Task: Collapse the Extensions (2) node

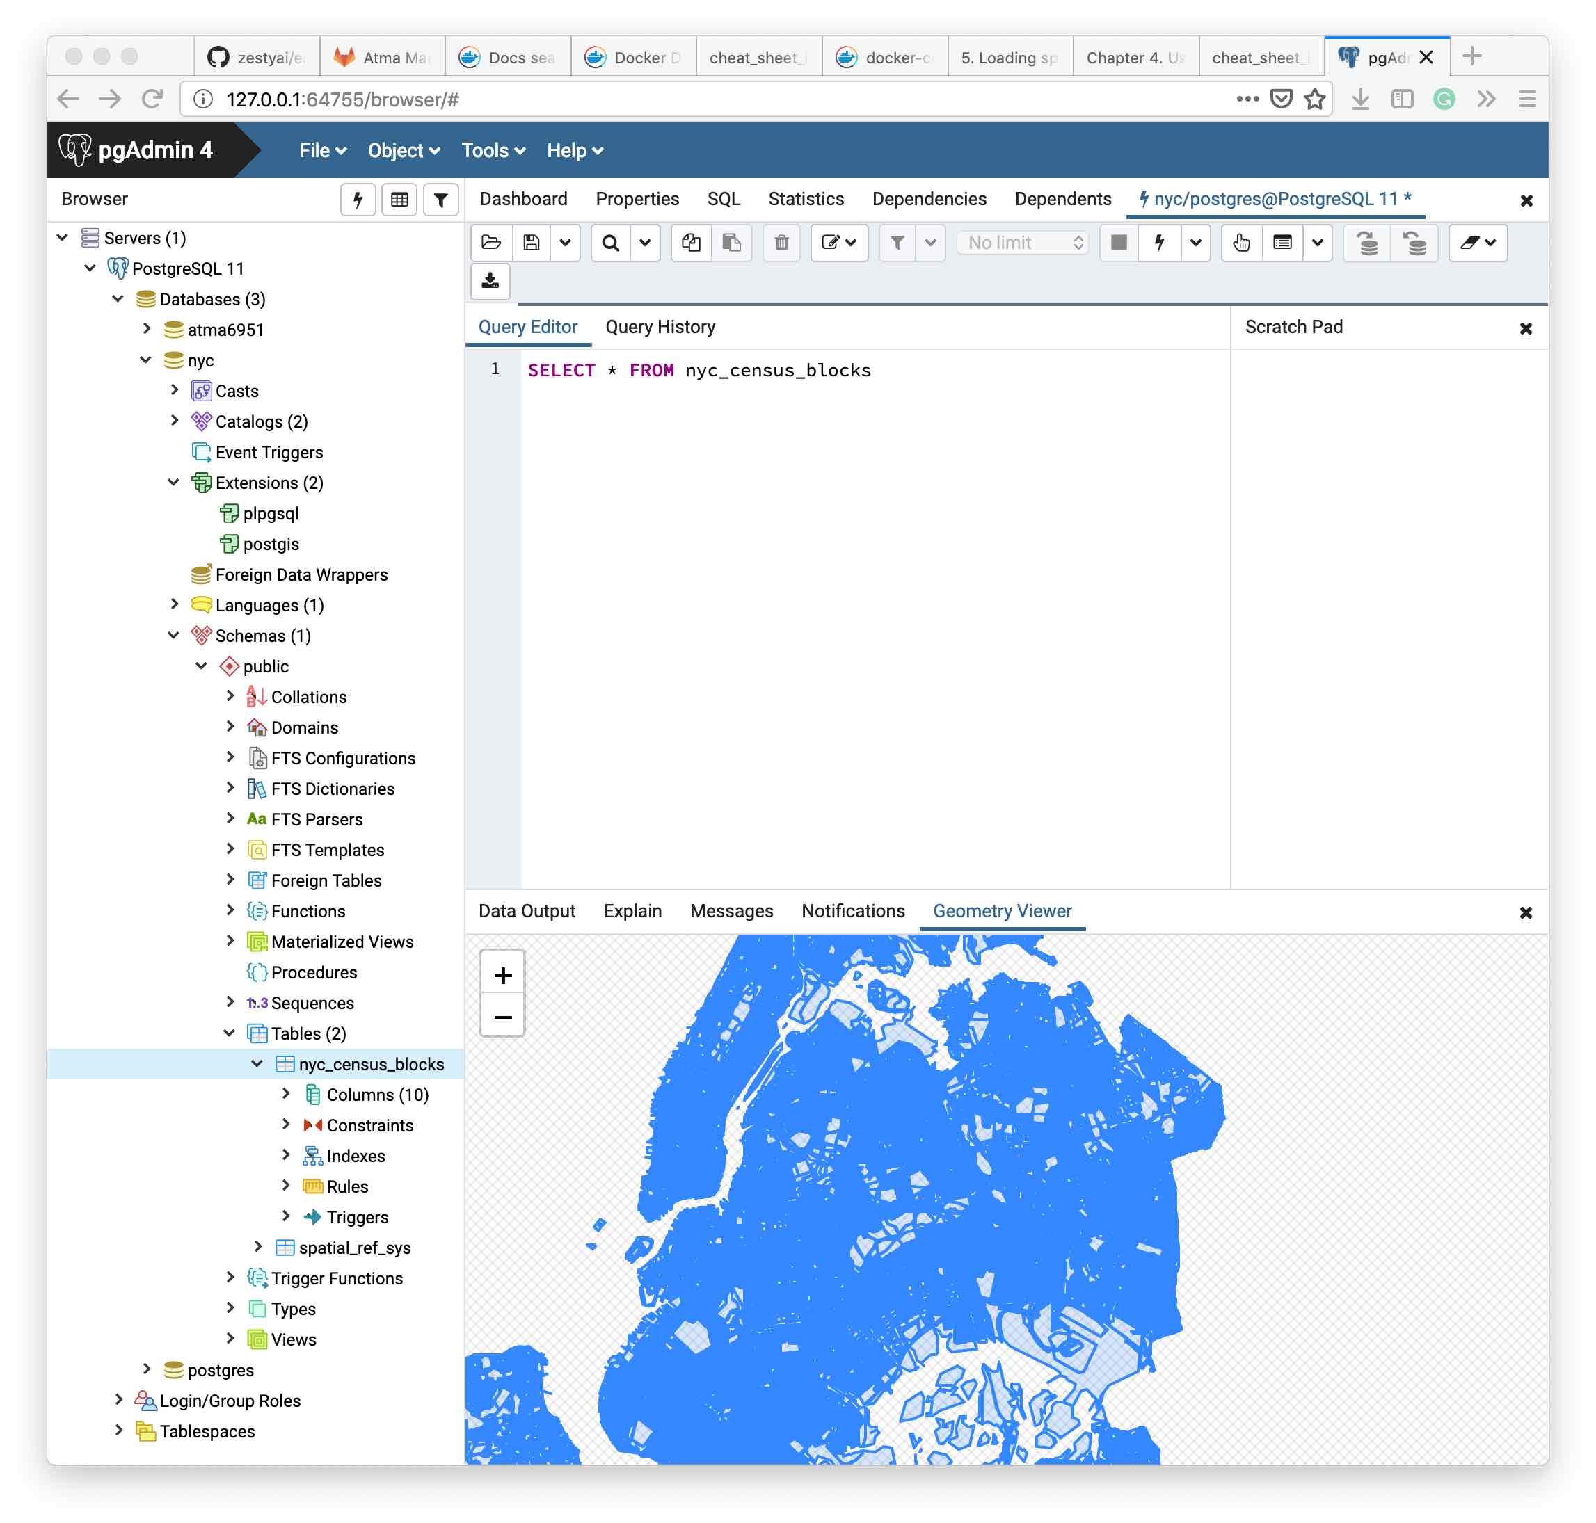Action: click(x=174, y=482)
